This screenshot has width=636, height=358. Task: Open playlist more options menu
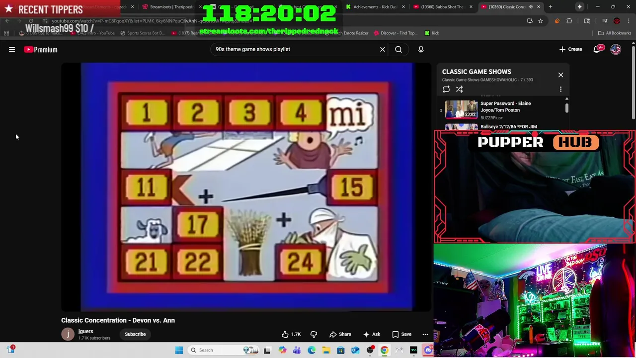tap(561, 89)
